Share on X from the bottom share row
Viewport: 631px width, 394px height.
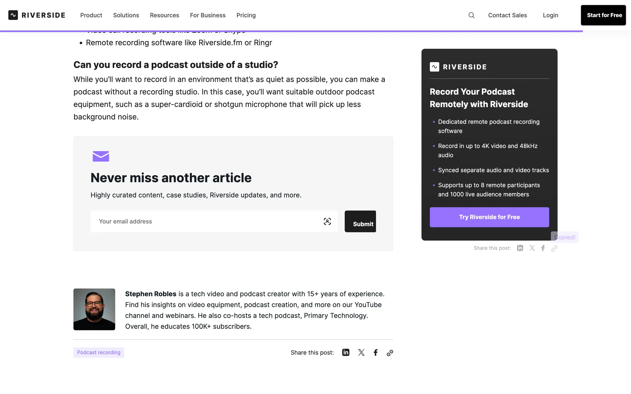pyautogui.click(x=361, y=352)
